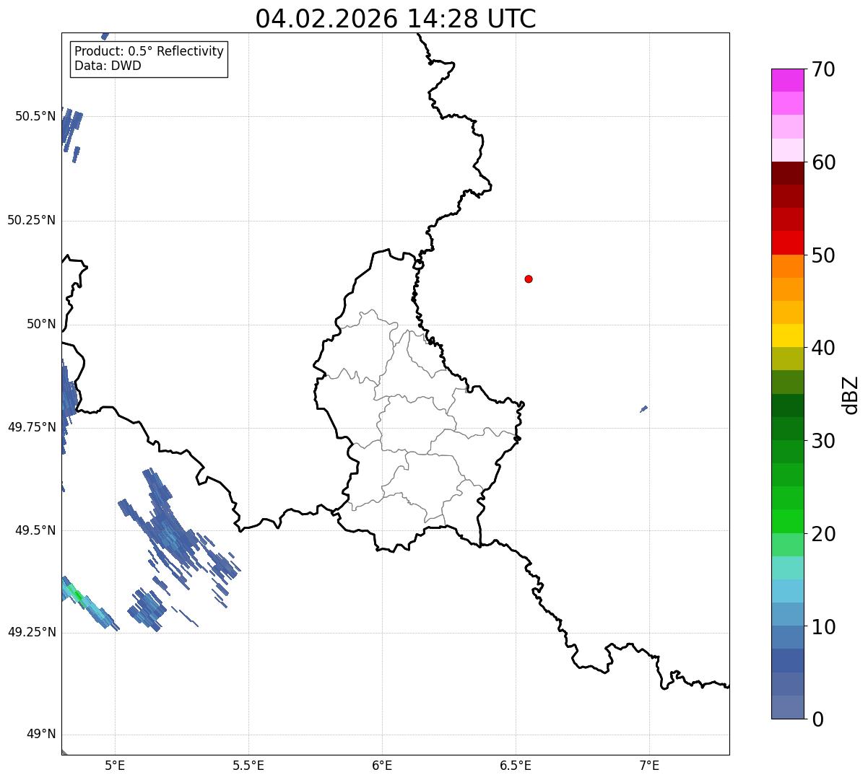The width and height of the screenshot is (868, 780).
Task: Click the 49.25°N latitude label
Action: point(32,633)
